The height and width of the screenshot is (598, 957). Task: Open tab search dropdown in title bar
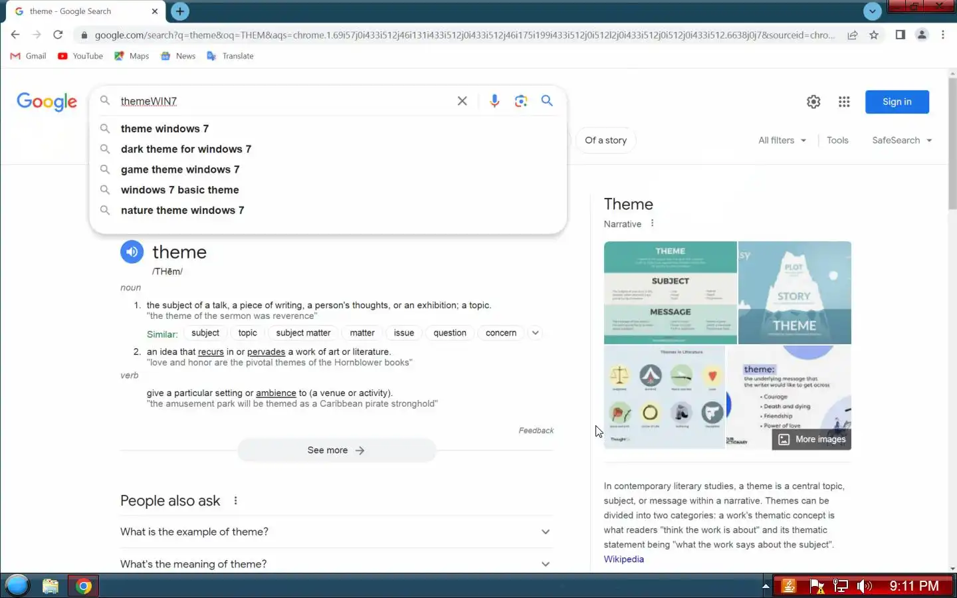872,11
